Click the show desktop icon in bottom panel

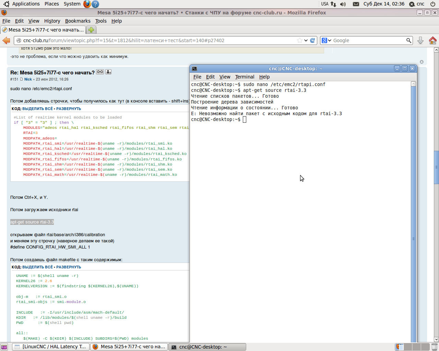(x=4, y=347)
